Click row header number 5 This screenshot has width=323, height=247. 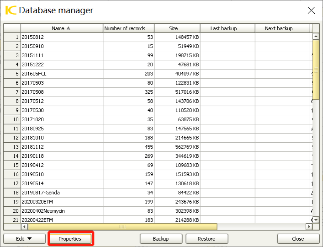point(12,74)
